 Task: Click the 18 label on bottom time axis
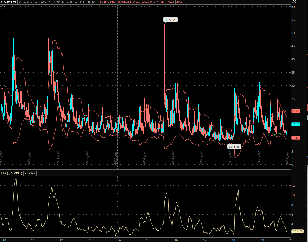tap(233, 240)
